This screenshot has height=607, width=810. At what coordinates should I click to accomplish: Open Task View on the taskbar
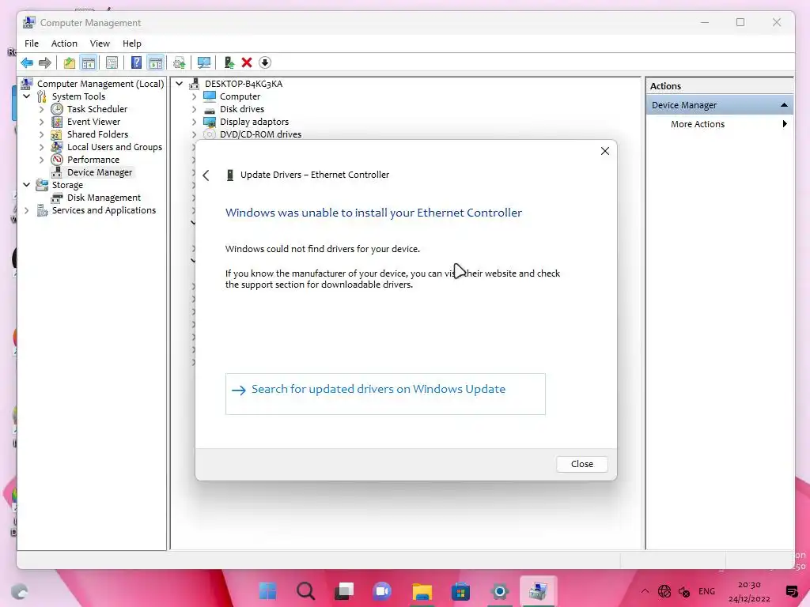pyautogui.click(x=344, y=591)
